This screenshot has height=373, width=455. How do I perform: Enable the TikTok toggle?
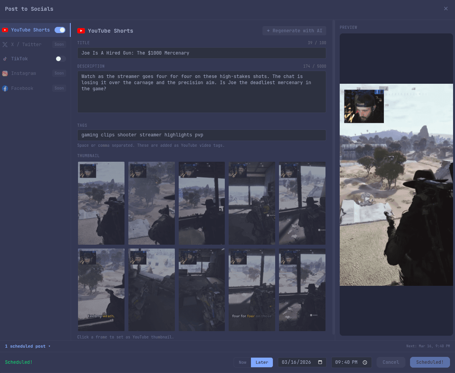(60, 59)
